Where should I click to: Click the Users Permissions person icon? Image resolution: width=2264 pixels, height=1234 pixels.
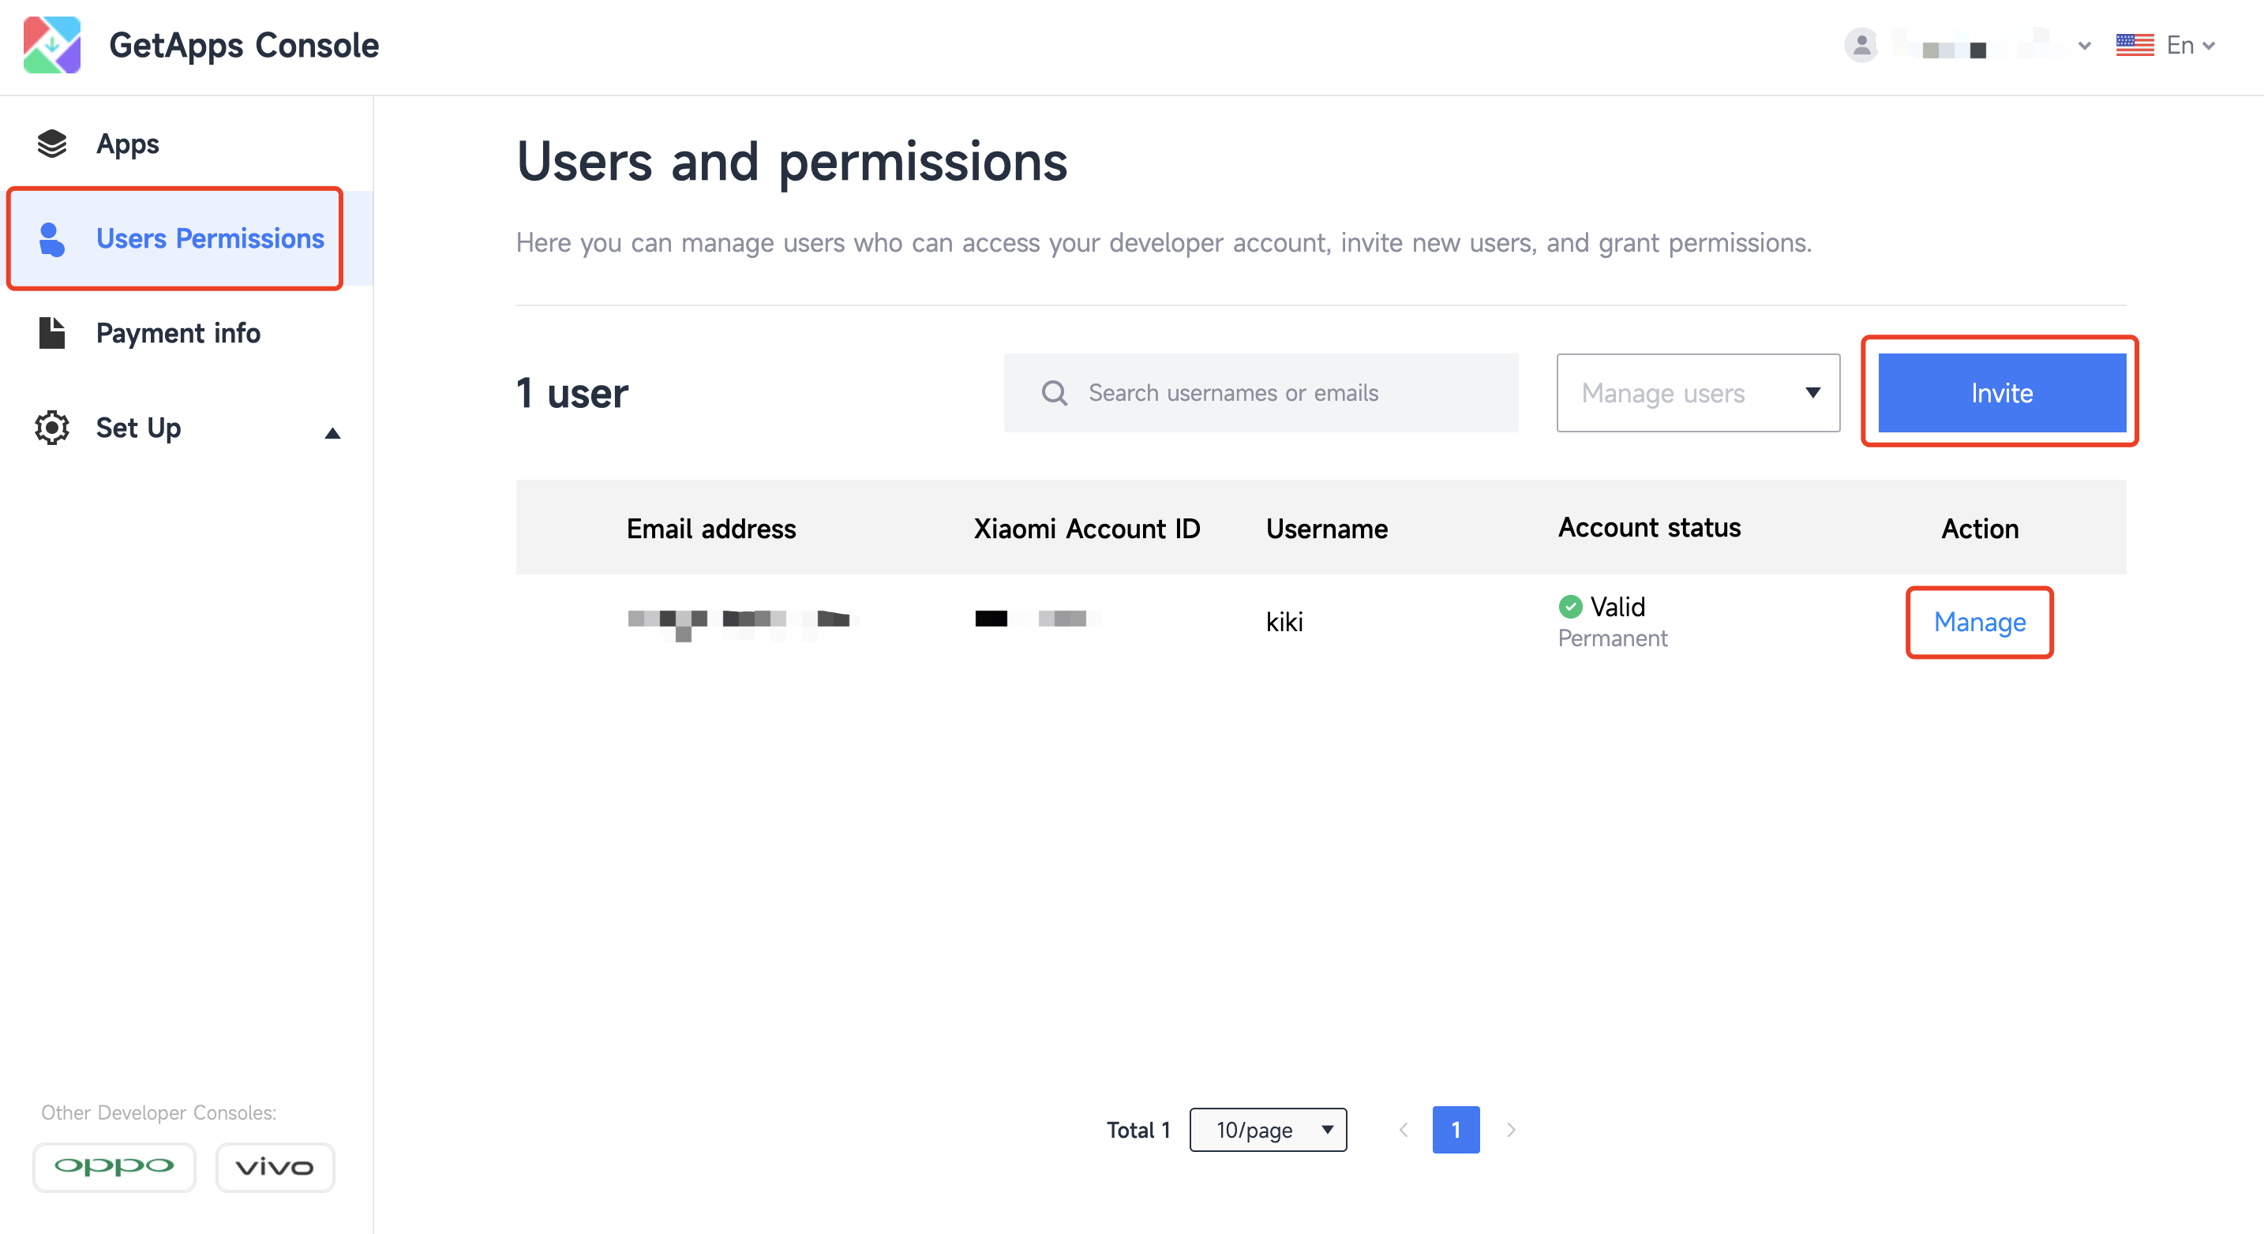52,239
